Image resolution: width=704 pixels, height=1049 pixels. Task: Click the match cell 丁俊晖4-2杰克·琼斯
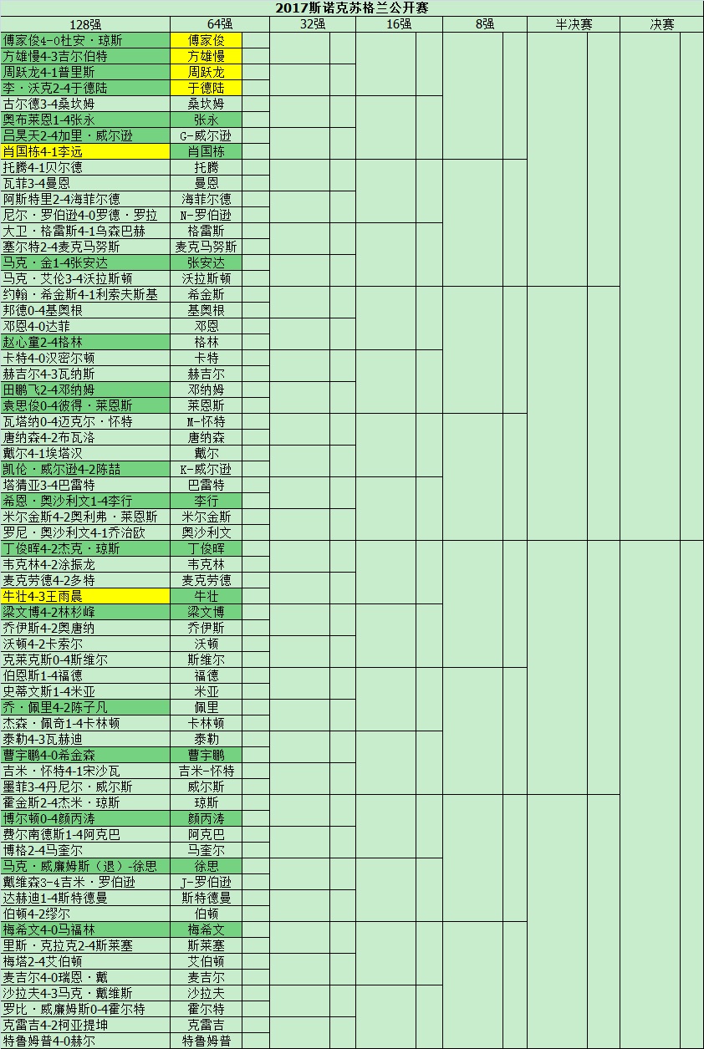coord(85,548)
